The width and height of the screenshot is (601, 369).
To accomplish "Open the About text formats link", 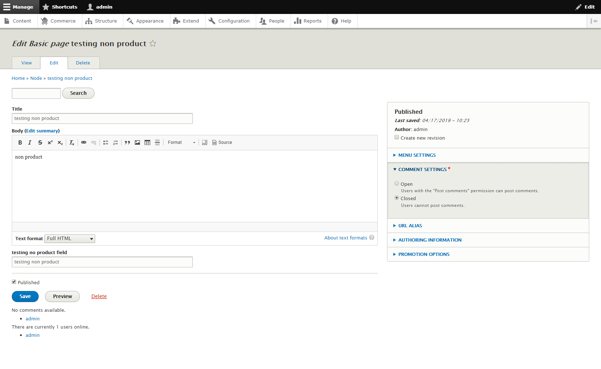I will [x=345, y=238].
